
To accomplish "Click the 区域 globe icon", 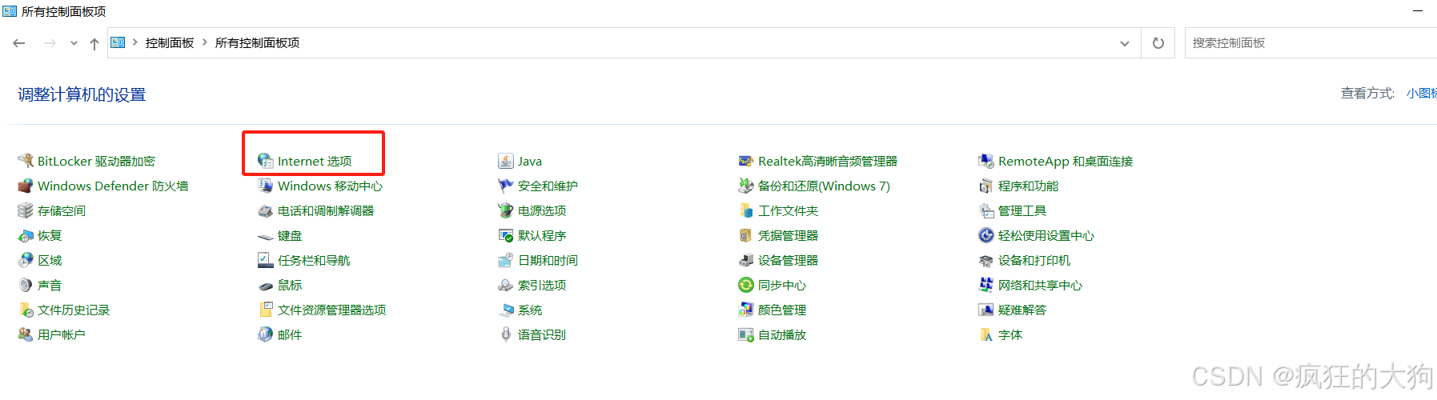I will [26, 260].
